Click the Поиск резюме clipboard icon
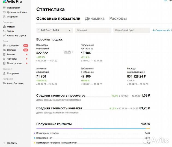 coord(4,63)
